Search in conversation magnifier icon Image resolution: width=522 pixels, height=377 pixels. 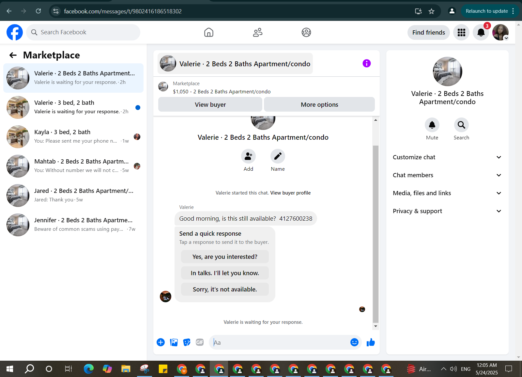[461, 125]
